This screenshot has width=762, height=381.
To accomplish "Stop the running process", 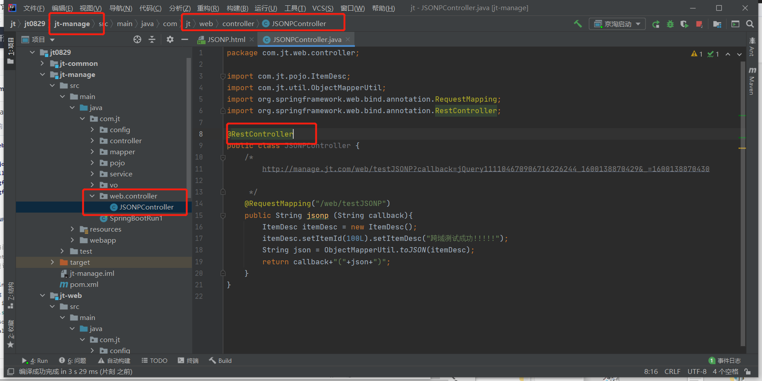I will point(699,24).
